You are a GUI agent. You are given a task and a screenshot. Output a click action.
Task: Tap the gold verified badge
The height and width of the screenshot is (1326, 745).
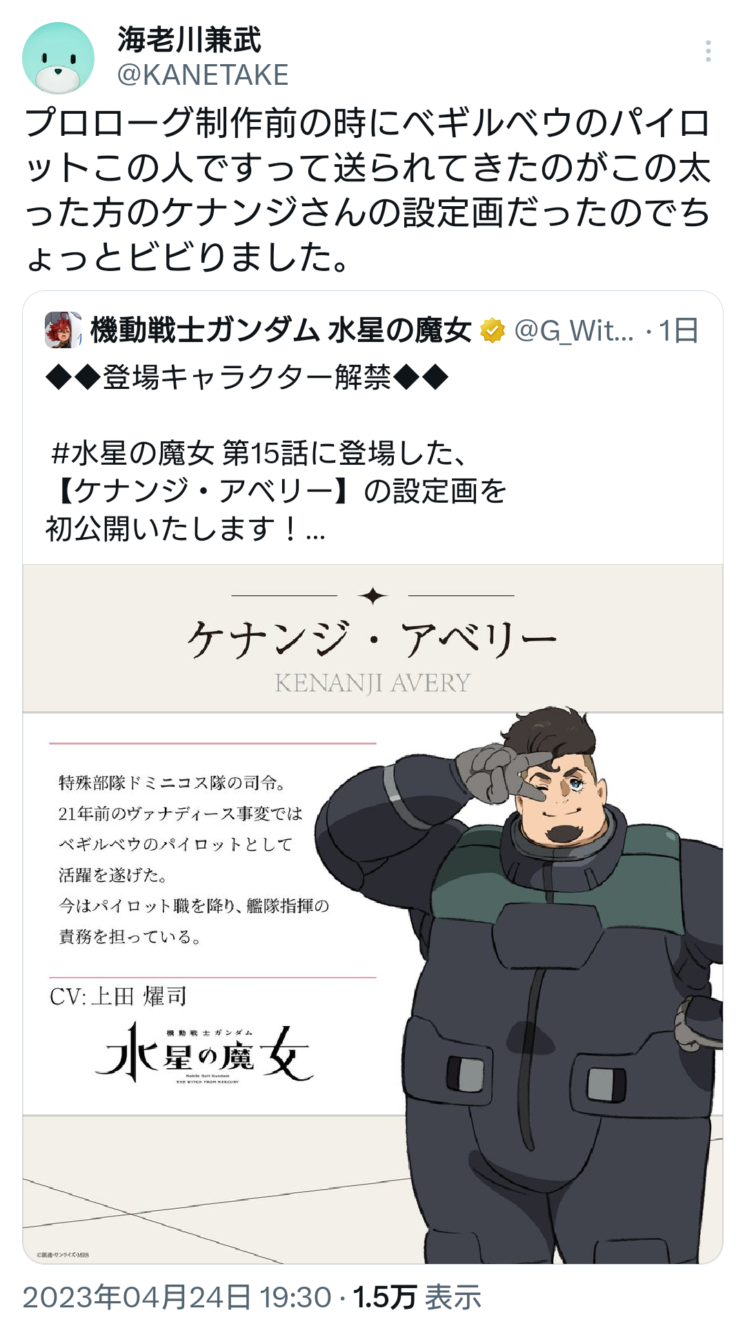click(x=493, y=330)
